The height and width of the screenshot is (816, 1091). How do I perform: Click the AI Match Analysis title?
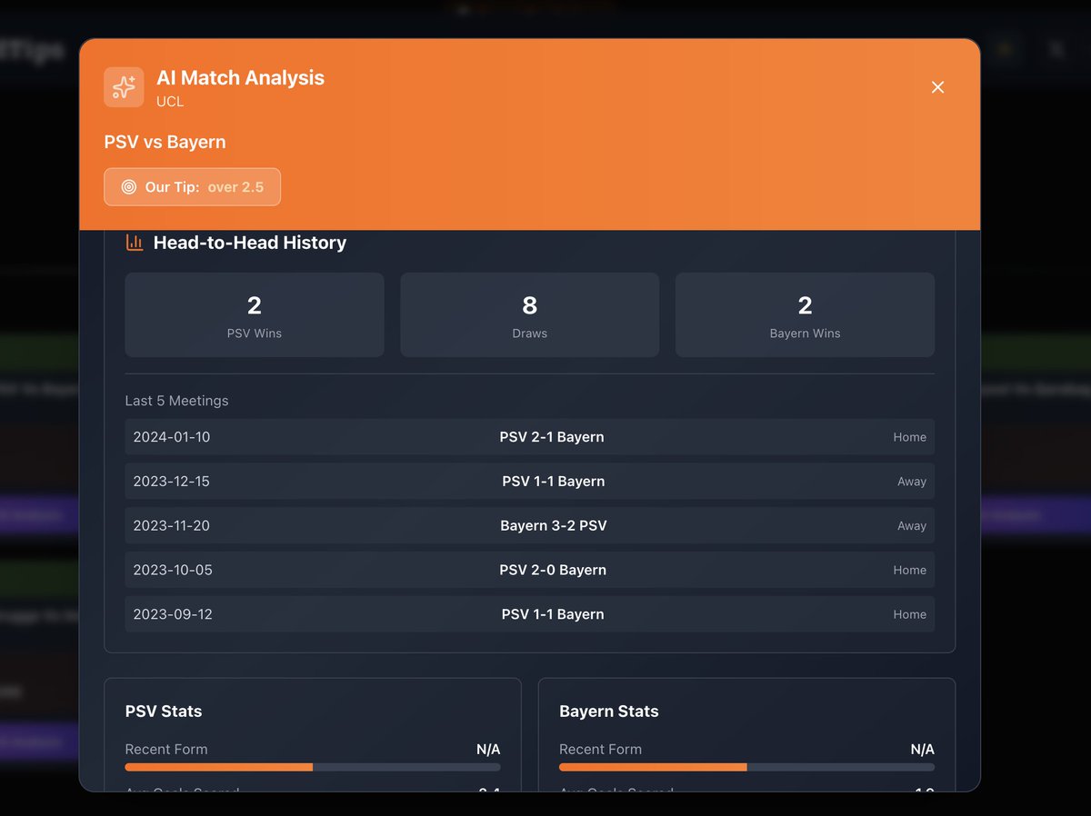[x=240, y=78]
